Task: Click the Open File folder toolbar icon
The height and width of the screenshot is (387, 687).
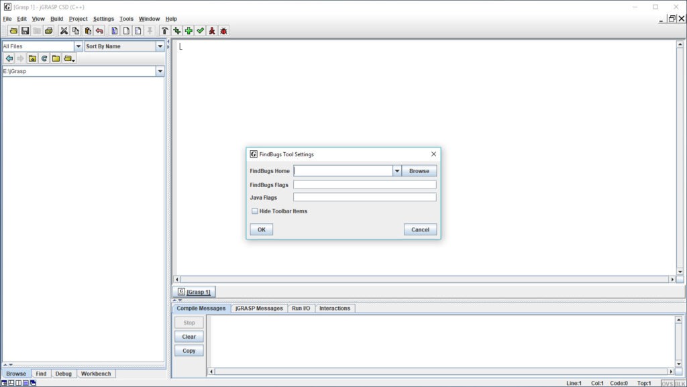Action: (13, 31)
